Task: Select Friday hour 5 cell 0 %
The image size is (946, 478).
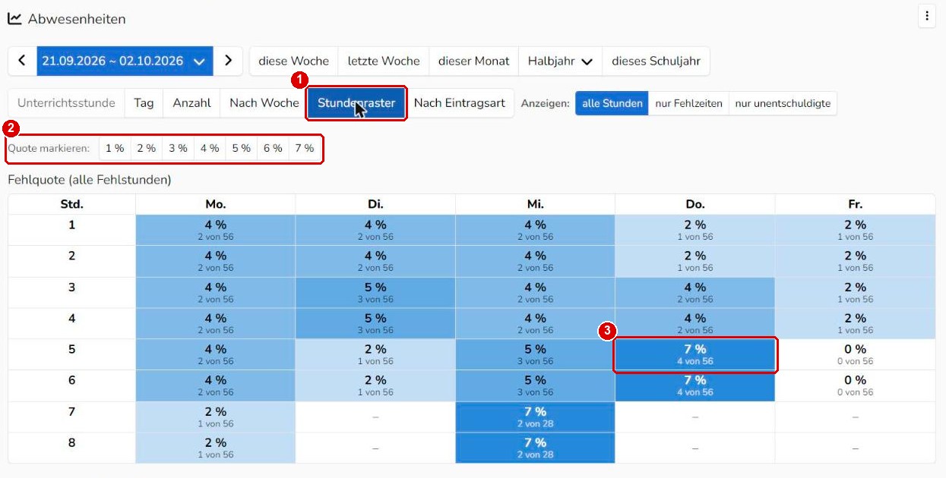Action: pos(856,354)
